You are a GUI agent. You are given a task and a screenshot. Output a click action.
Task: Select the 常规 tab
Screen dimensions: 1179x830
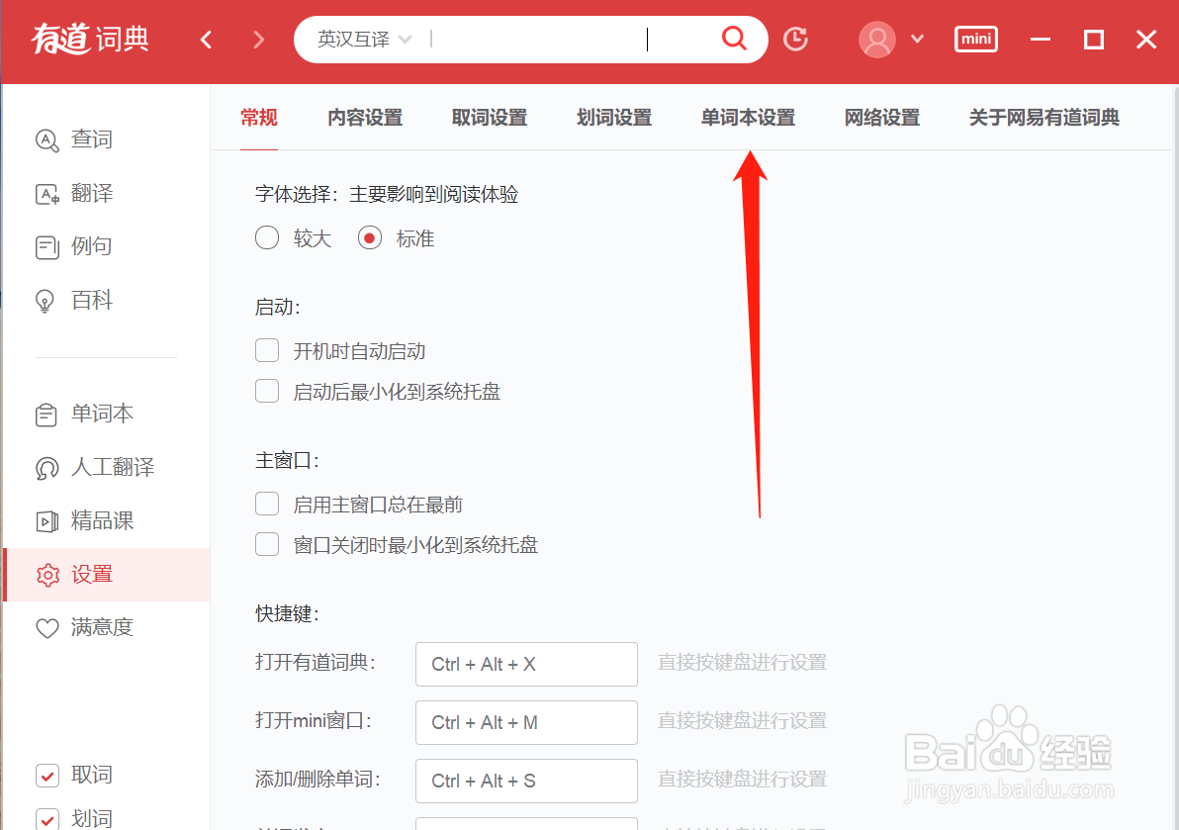(259, 118)
